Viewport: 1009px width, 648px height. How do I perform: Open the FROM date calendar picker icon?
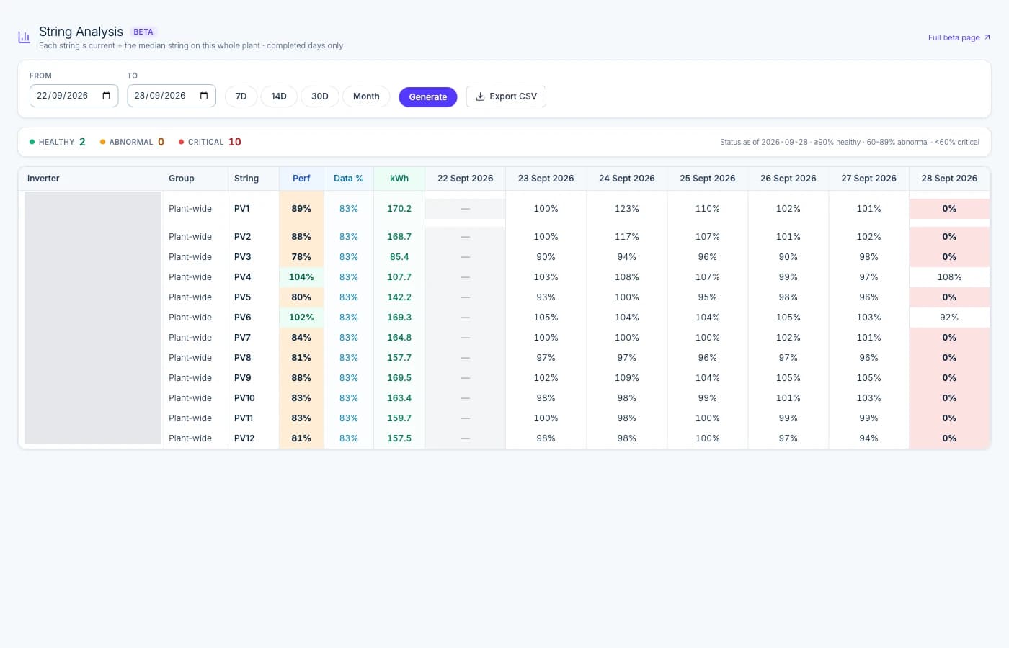pos(107,96)
